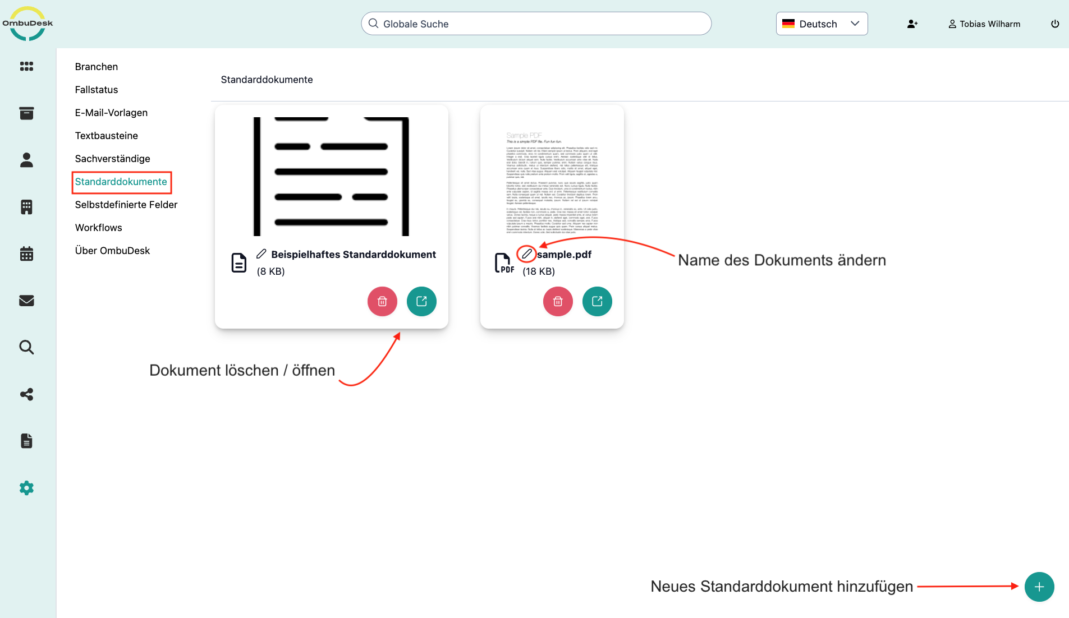Click the PDF file icon beside sample.pdf

coord(504,262)
